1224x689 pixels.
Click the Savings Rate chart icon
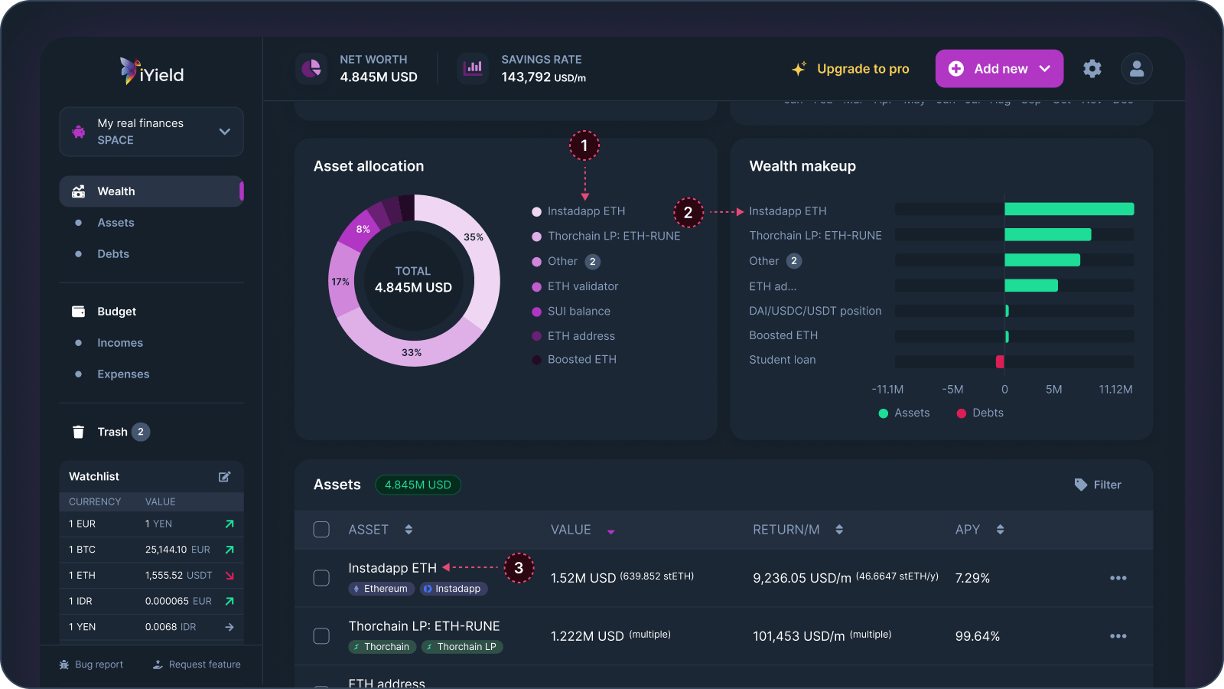(x=473, y=68)
